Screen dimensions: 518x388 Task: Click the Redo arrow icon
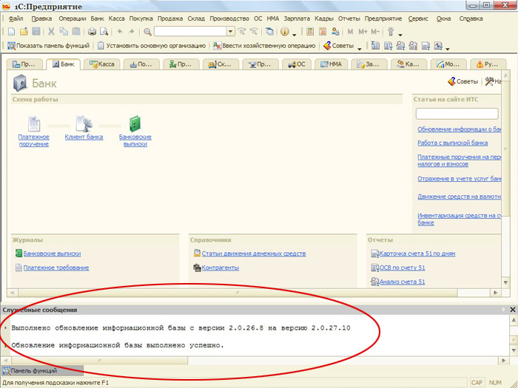[132, 32]
